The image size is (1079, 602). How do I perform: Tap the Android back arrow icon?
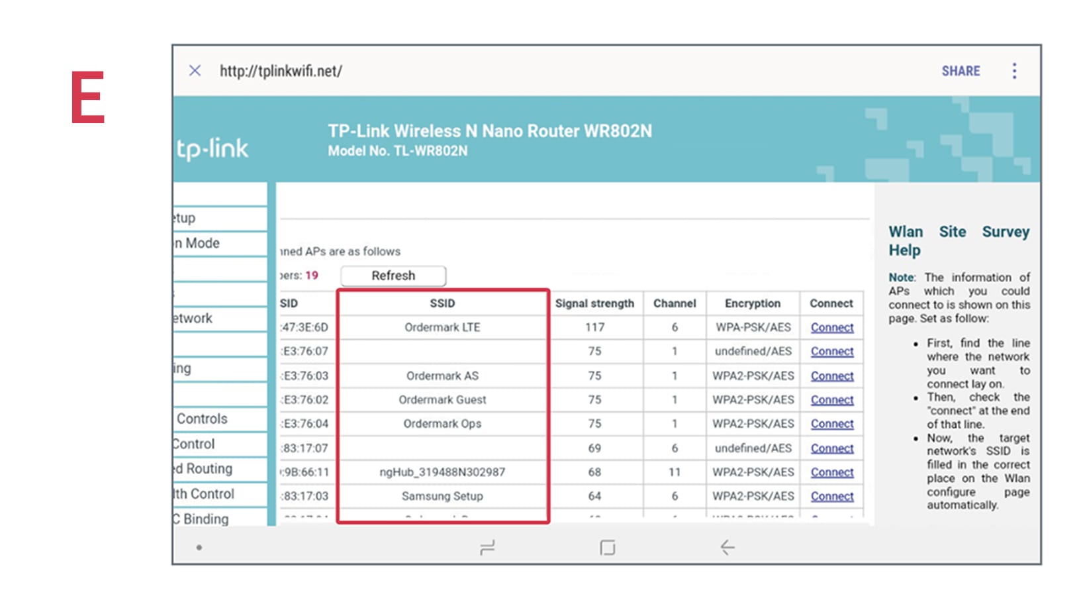727,547
